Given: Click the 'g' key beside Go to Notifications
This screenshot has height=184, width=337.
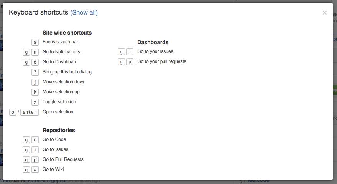Looking at the screenshot, I should click(x=26, y=52).
